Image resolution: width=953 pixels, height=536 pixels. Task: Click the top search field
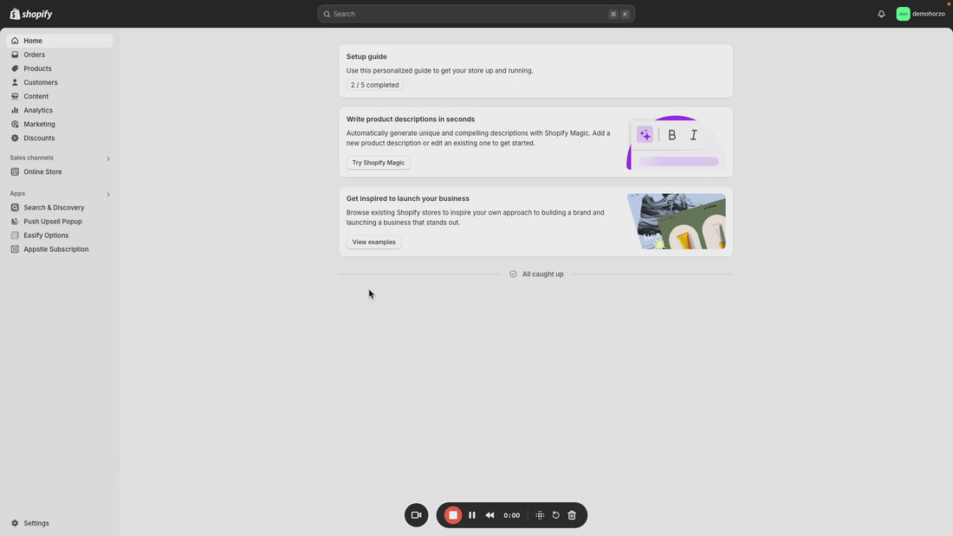(476, 14)
